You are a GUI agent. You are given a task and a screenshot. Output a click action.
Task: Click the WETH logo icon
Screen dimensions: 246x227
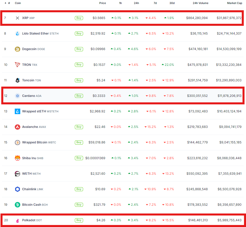click(18, 173)
